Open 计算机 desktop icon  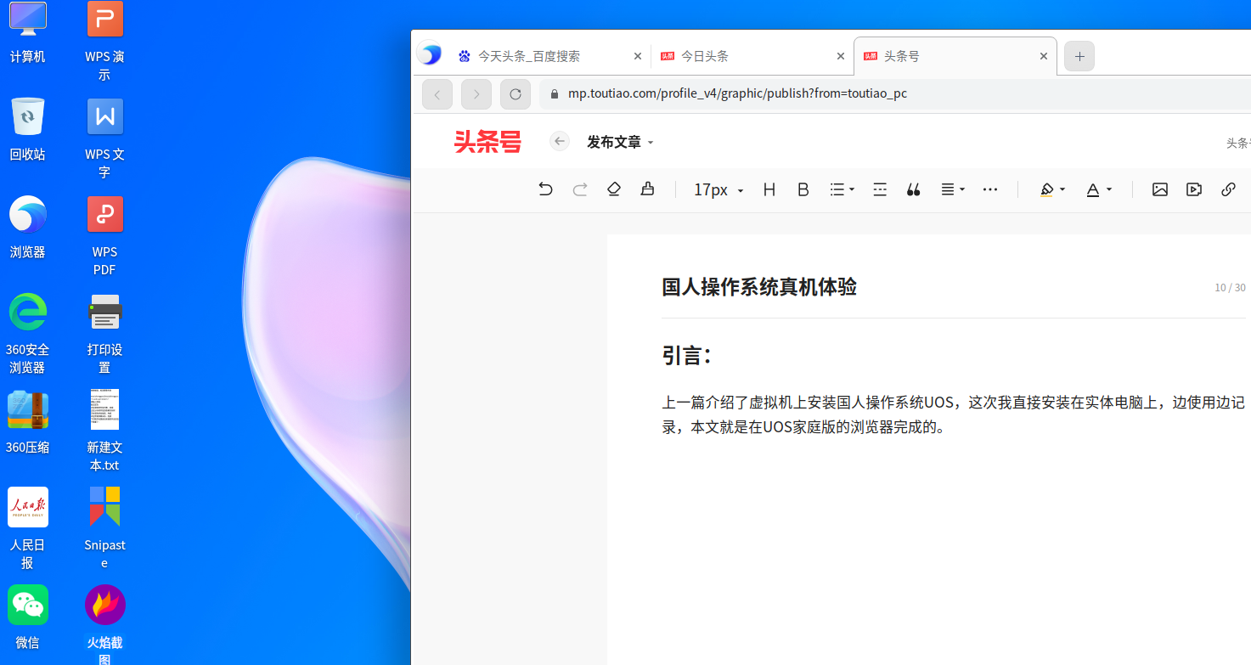pos(27,32)
